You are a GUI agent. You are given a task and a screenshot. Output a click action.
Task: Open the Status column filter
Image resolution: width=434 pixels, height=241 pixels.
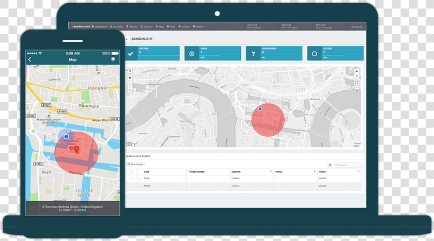pyautogui.click(x=315, y=172)
